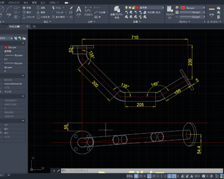Select the Array (配列複写) tool
The height and width of the screenshot is (179, 224).
pyautogui.click(x=58, y=17)
